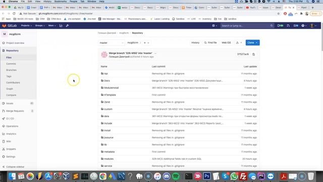
Task: Open the Web IDE button
Action: (x=226, y=42)
